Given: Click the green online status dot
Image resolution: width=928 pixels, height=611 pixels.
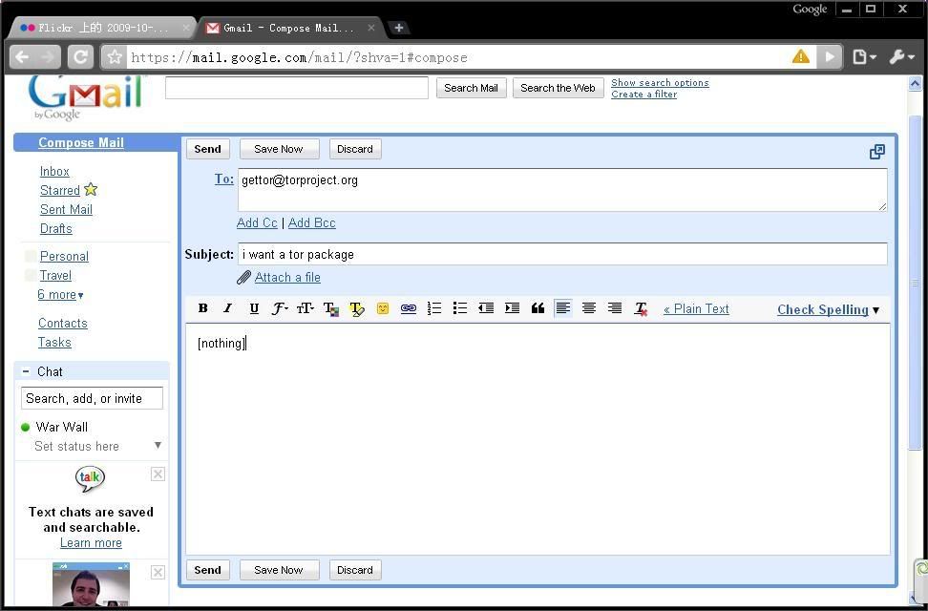Looking at the screenshot, I should [x=26, y=427].
